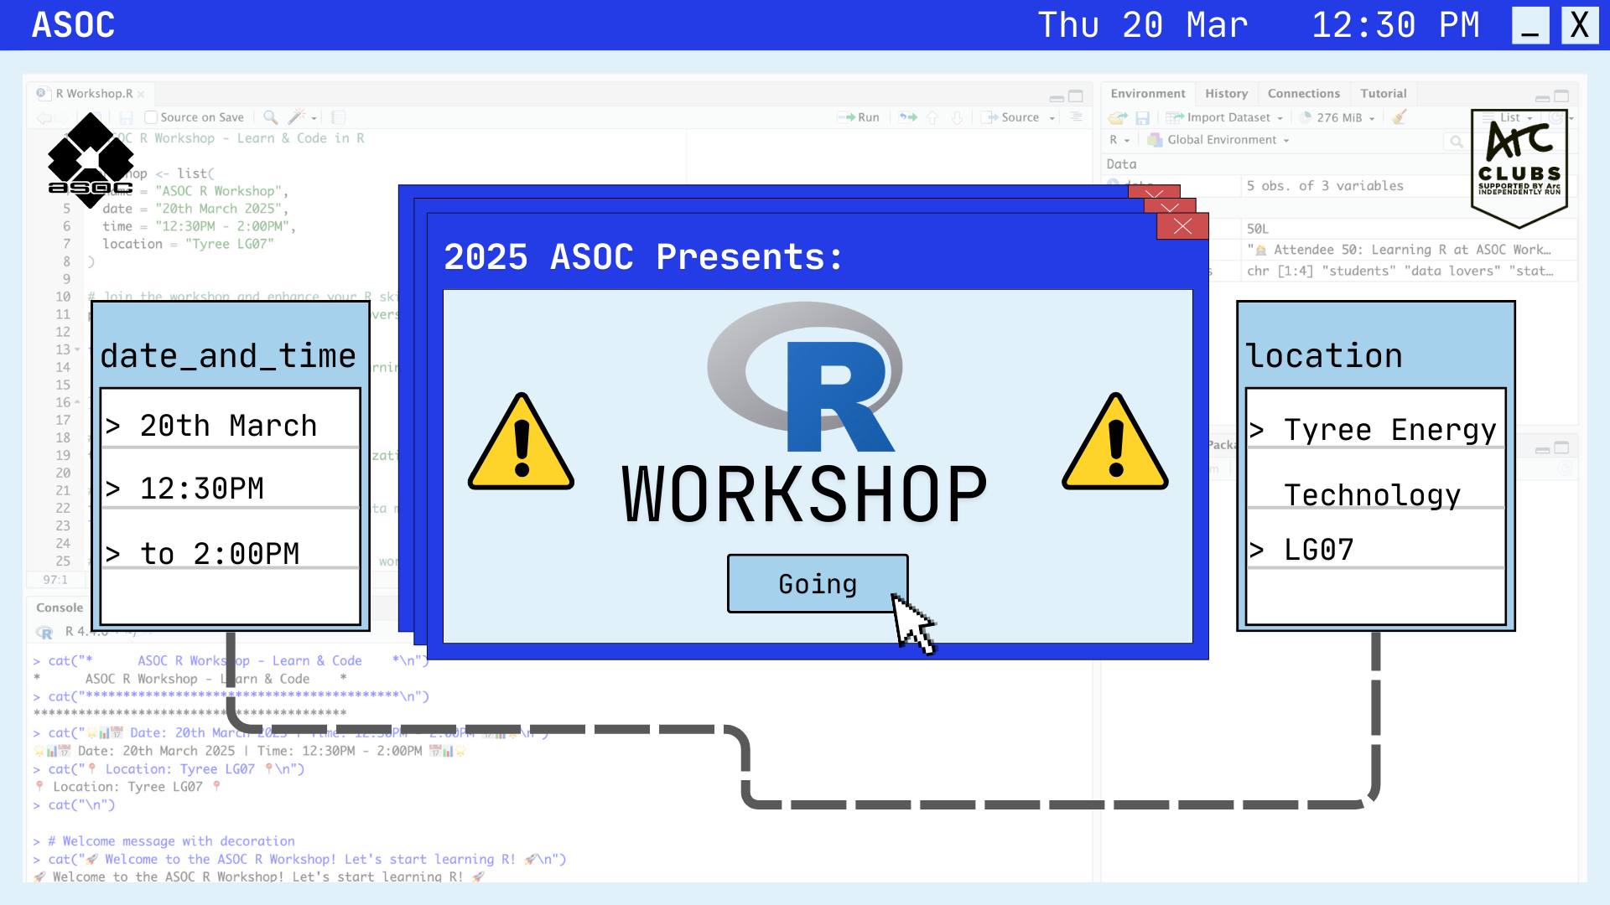
Task: Open the find/search magnifier in the script toolbar
Action: pos(270,117)
